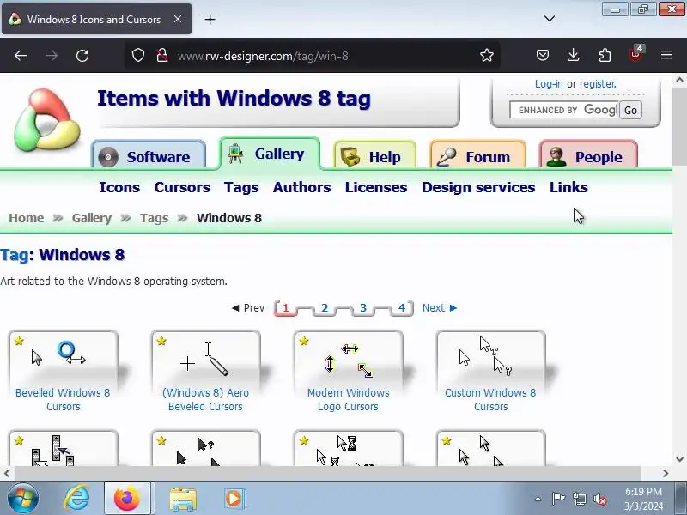
Task: Click the insecure padlock icon in address bar
Action: (x=162, y=55)
